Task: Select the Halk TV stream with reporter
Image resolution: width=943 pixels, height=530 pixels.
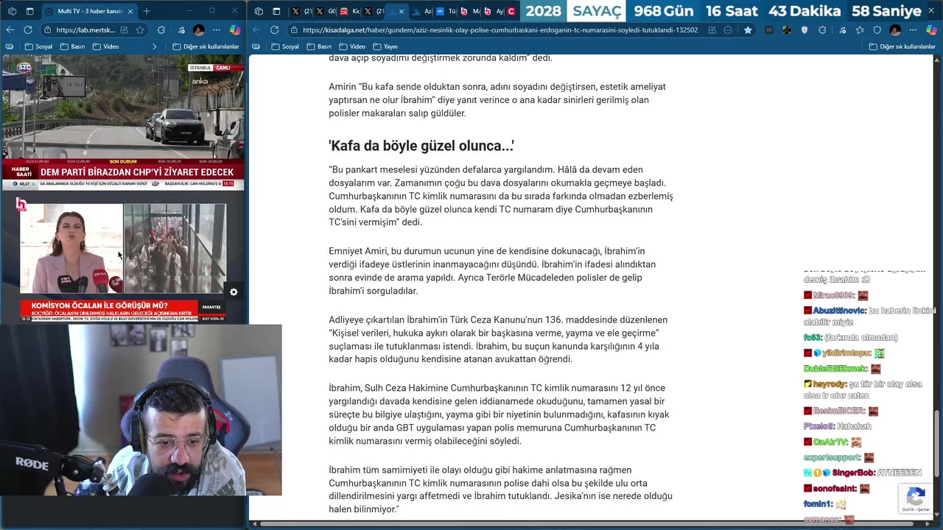Action: (122, 258)
